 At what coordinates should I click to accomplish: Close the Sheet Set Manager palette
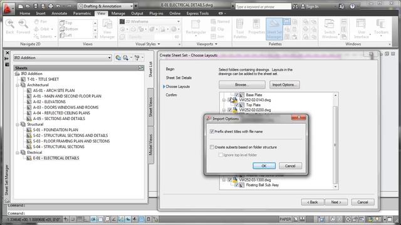7,52
